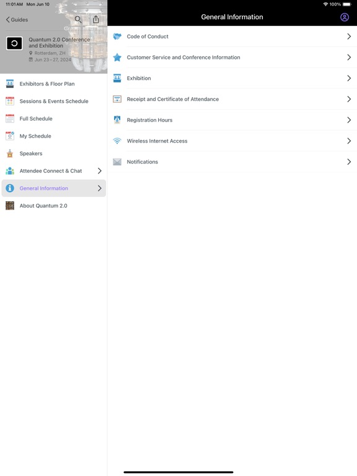Open Customer Service and Conference Information chevron
Image resolution: width=357 pixels, height=476 pixels.
coord(349,58)
